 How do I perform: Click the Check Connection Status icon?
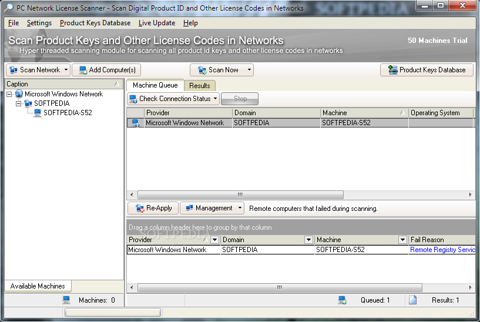[133, 99]
